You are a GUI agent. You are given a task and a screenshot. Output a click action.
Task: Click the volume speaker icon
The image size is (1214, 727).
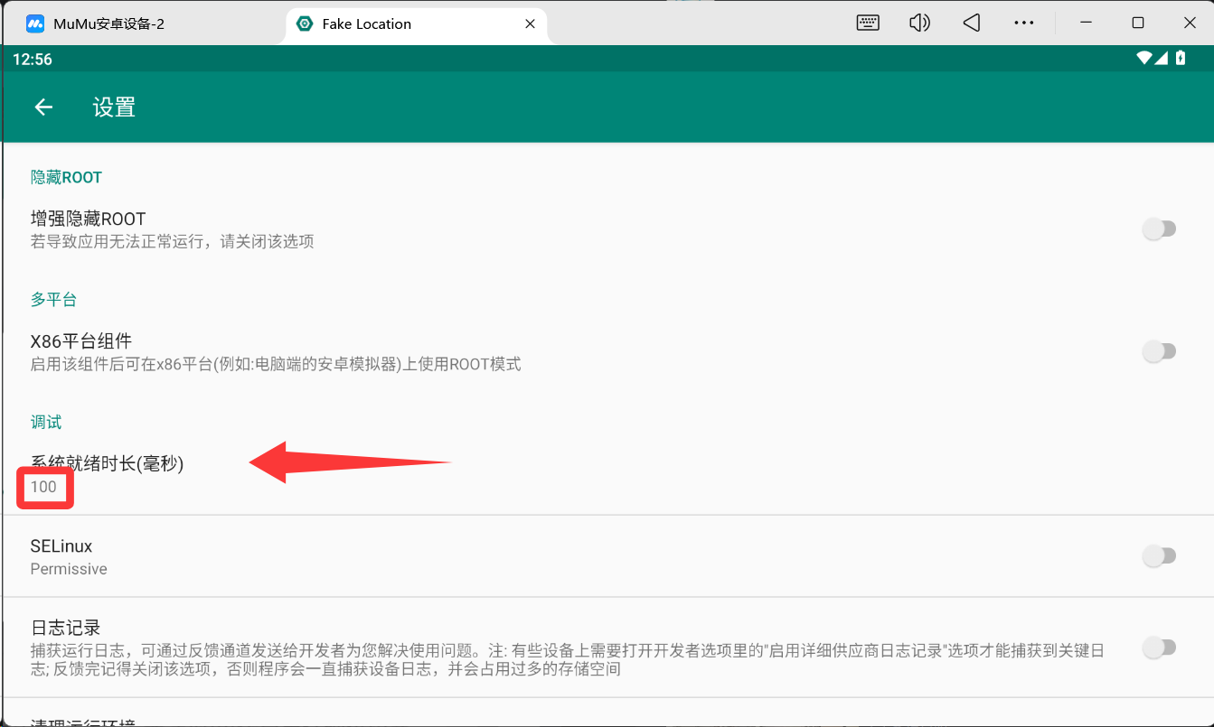tap(919, 23)
